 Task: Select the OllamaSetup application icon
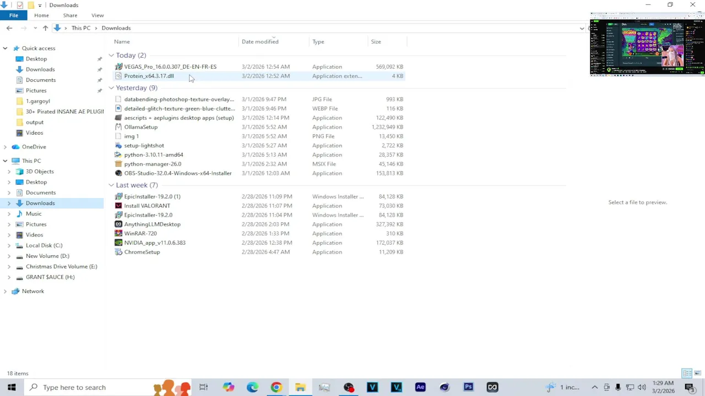click(118, 127)
